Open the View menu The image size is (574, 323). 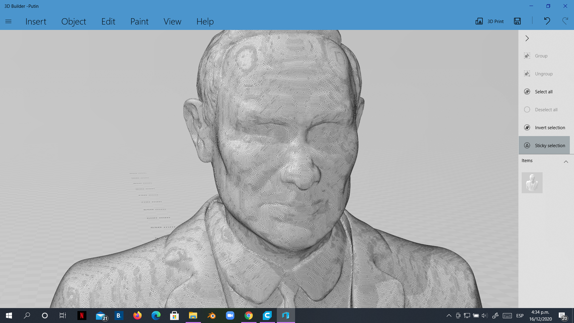(x=172, y=21)
